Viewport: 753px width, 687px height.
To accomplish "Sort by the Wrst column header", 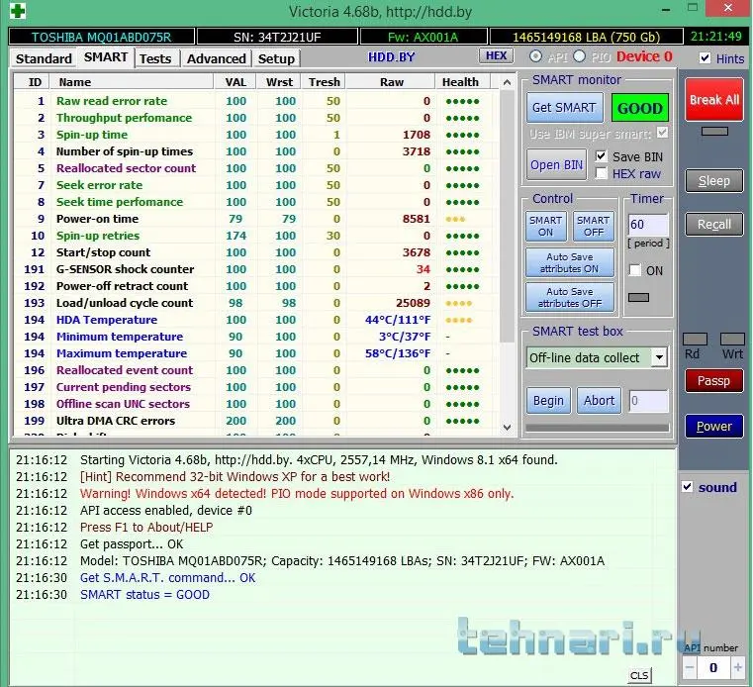I will coord(279,82).
